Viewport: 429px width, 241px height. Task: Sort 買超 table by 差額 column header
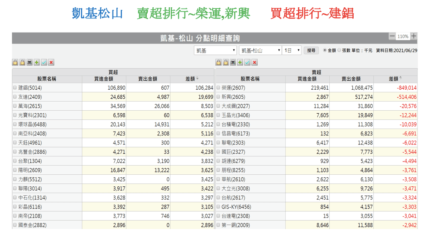(x=191, y=79)
